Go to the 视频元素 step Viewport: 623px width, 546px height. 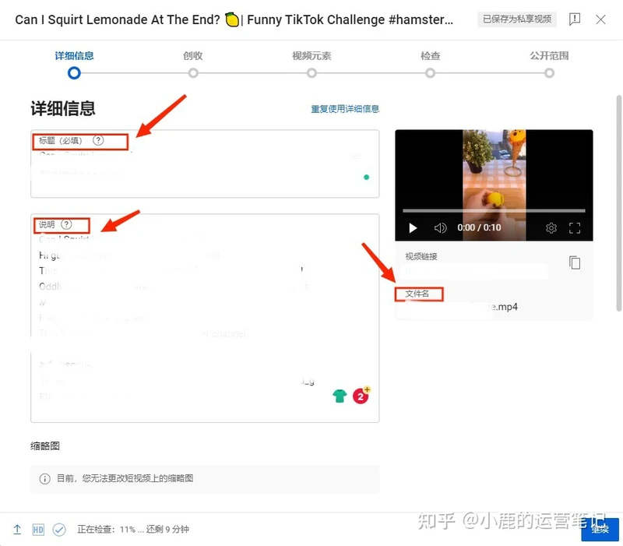pyautogui.click(x=312, y=64)
